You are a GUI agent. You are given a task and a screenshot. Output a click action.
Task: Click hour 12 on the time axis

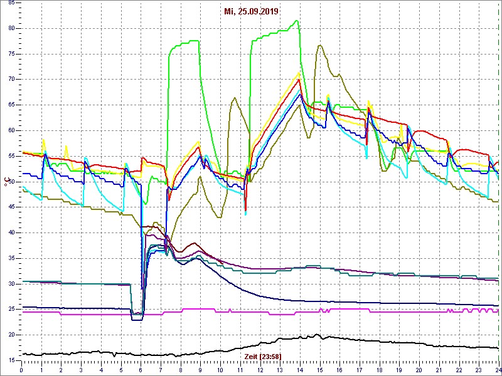click(260, 370)
